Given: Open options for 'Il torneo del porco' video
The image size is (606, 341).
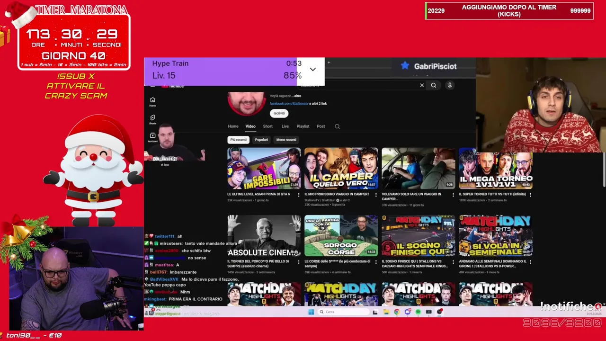Looking at the screenshot, I should [x=298, y=262].
